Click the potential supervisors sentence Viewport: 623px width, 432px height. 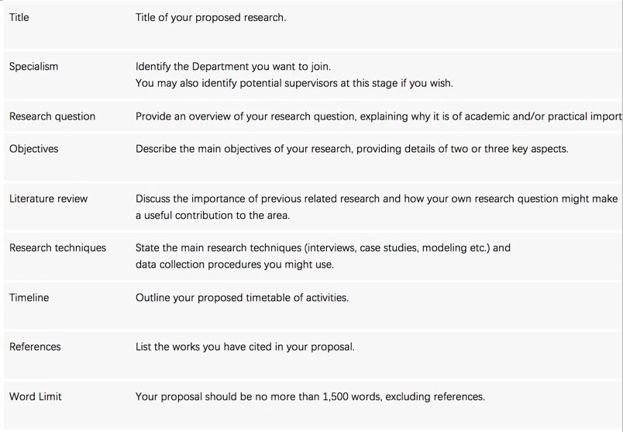point(294,83)
